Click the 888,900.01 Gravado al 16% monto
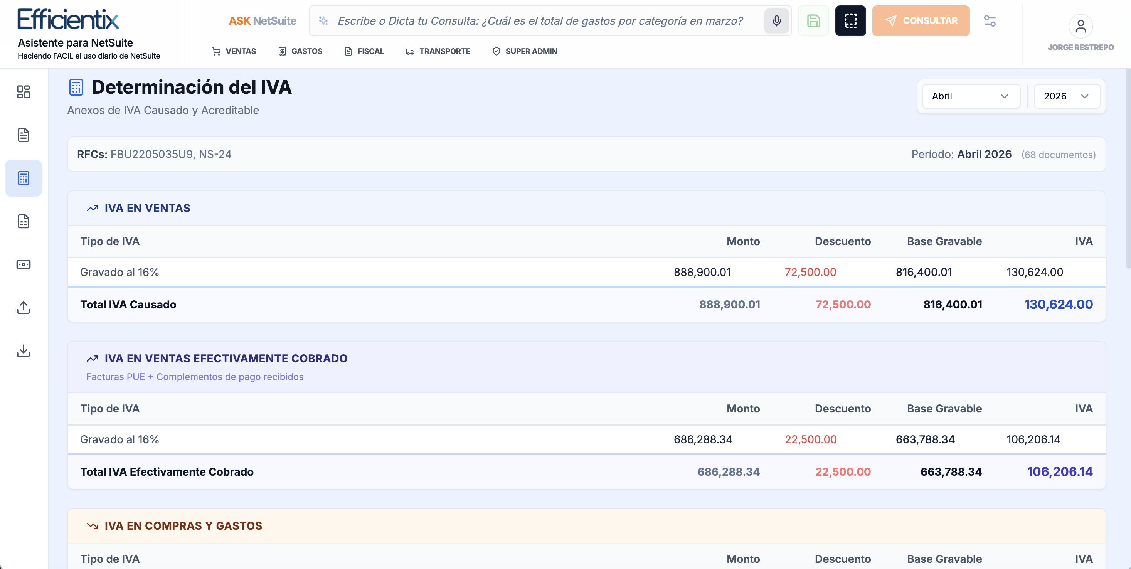This screenshot has height=569, width=1131. [x=702, y=272]
